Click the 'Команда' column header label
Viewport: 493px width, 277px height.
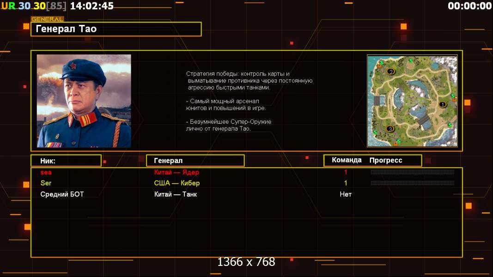347,160
